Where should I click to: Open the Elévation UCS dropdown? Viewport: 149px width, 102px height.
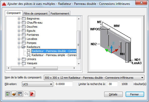(37, 84)
